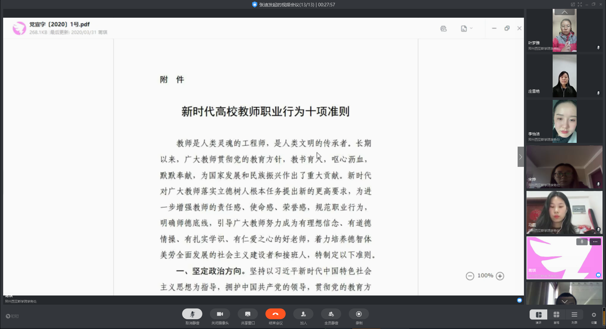Select 蒋琪 pink avatar video tile
The height and width of the screenshot is (329, 606).
(564, 258)
